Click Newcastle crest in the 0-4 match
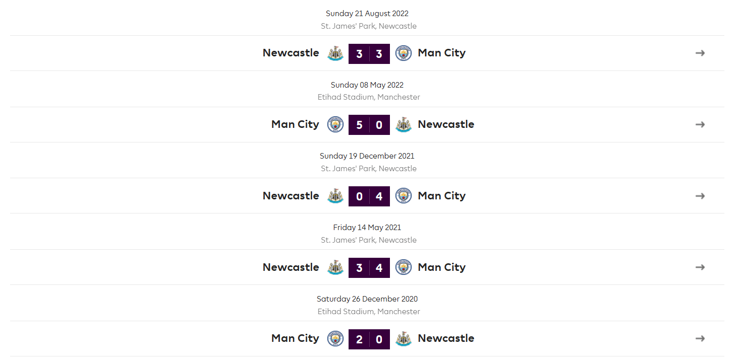Screen dimensions: 739x364 [335, 196]
